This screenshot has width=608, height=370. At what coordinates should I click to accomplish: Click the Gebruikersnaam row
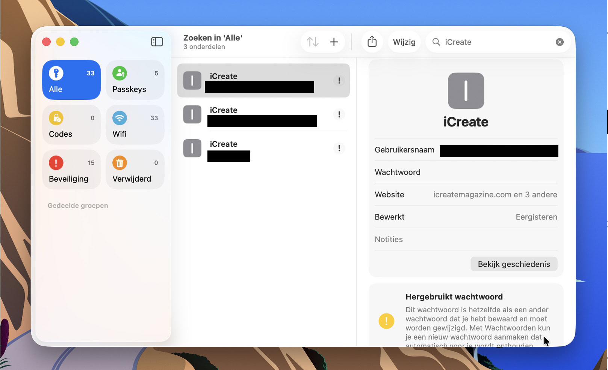coord(466,150)
